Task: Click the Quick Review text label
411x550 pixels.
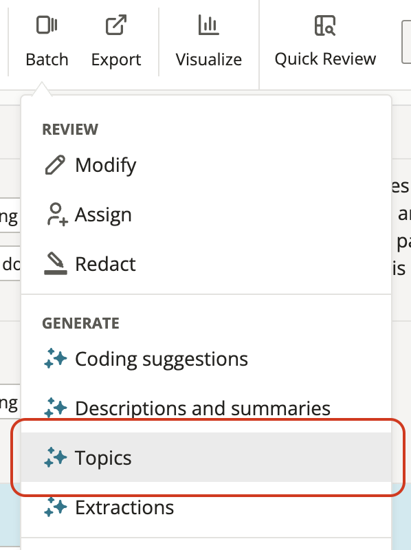Action: point(325,58)
